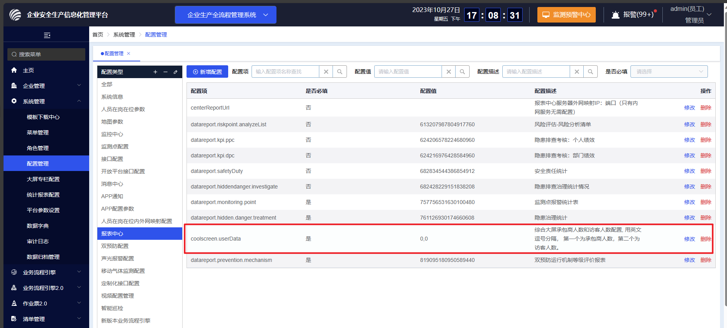
Task: Click the 作业票2.0 sidebar icon
Action: click(14, 303)
